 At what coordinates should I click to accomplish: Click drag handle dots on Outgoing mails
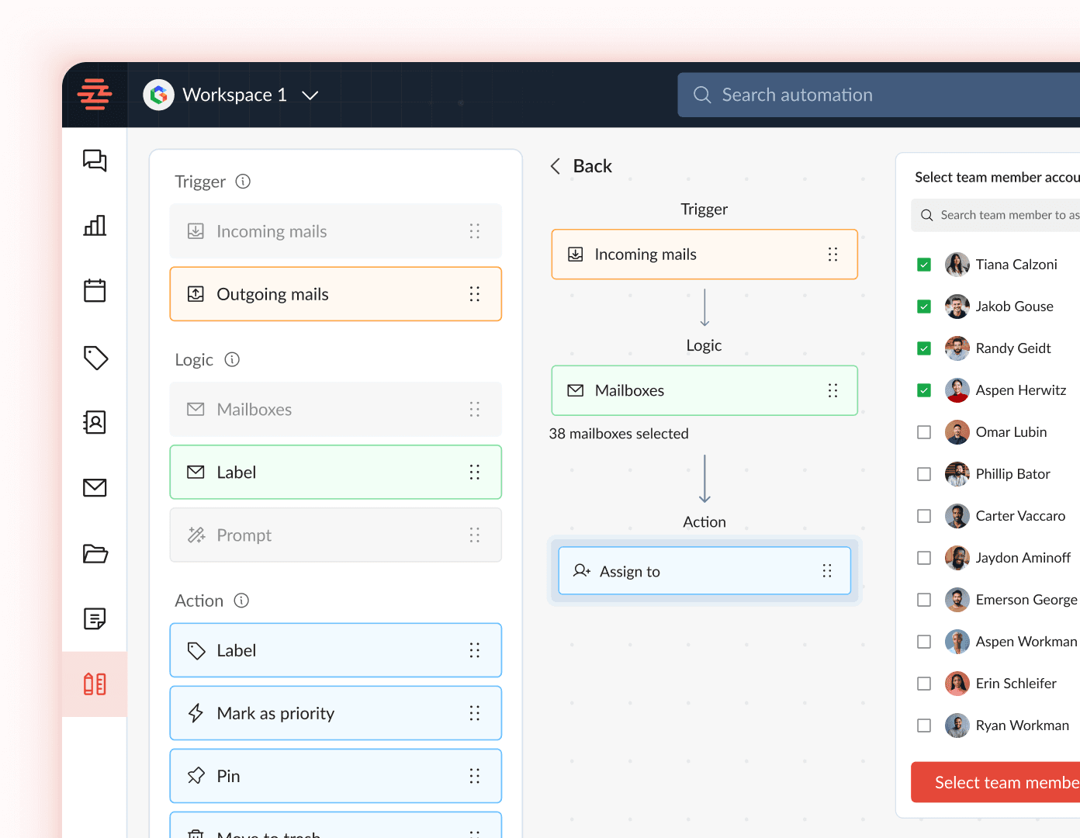(x=475, y=294)
